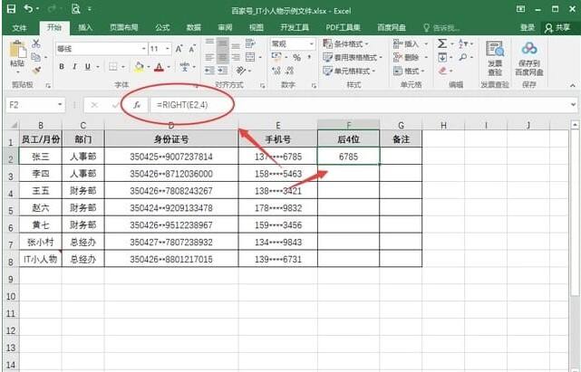Copy selection using the Copy icon
This screenshot has height=372, width=581.
[x=36, y=57]
